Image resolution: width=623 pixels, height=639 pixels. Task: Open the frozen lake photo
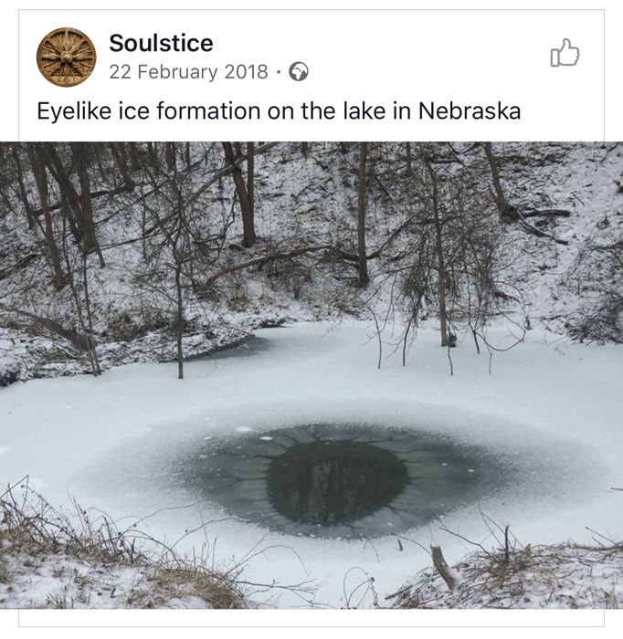point(311,375)
